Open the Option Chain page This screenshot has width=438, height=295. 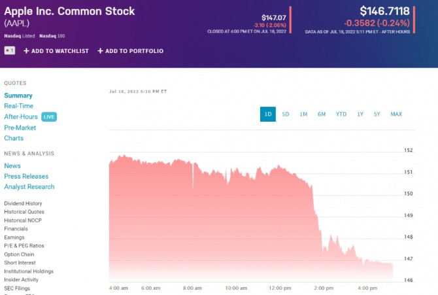click(x=19, y=254)
